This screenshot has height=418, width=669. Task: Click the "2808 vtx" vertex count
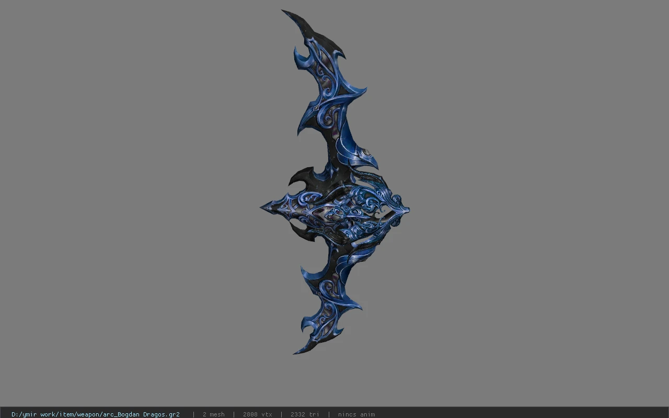[x=258, y=414]
